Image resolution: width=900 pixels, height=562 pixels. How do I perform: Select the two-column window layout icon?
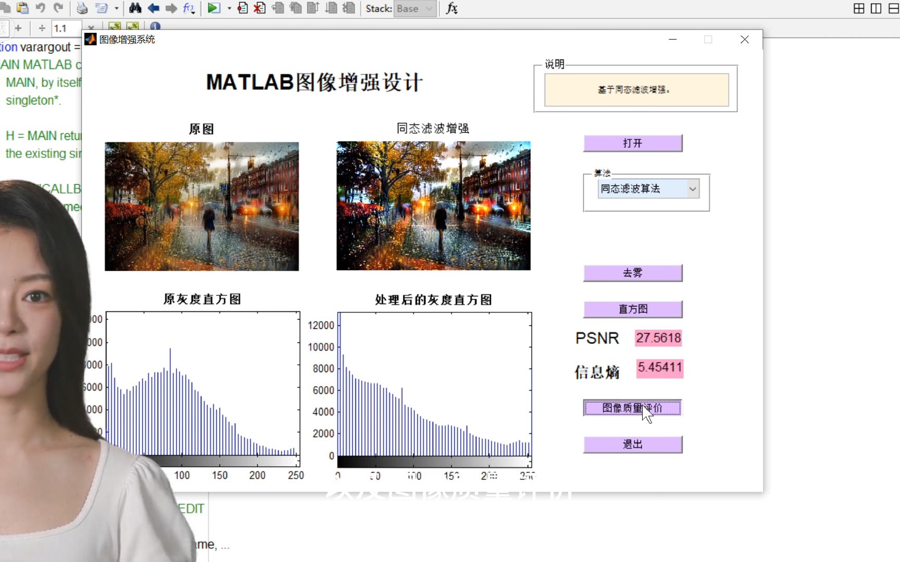pos(876,8)
